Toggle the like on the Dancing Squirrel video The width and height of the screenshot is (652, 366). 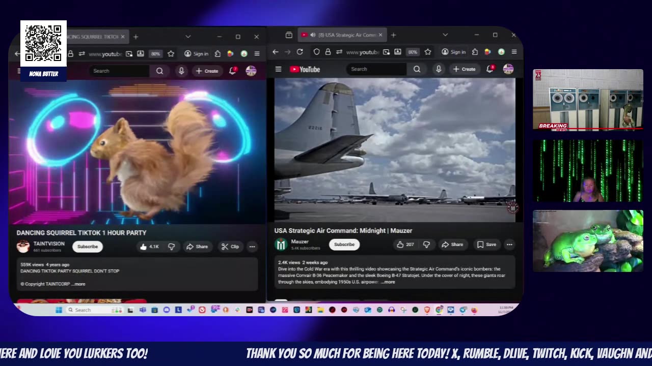pyautogui.click(x=149, y=247)
